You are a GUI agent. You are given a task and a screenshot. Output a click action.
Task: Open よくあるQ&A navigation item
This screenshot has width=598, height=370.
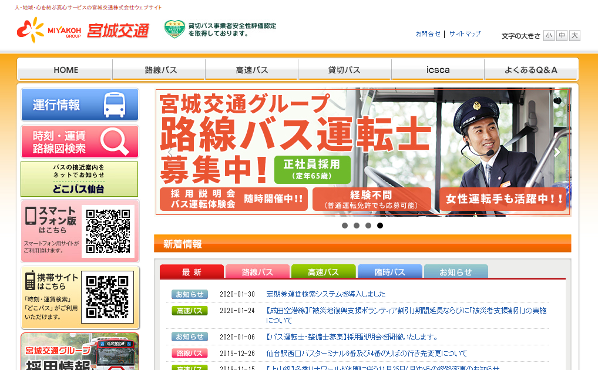click(530, 70)
